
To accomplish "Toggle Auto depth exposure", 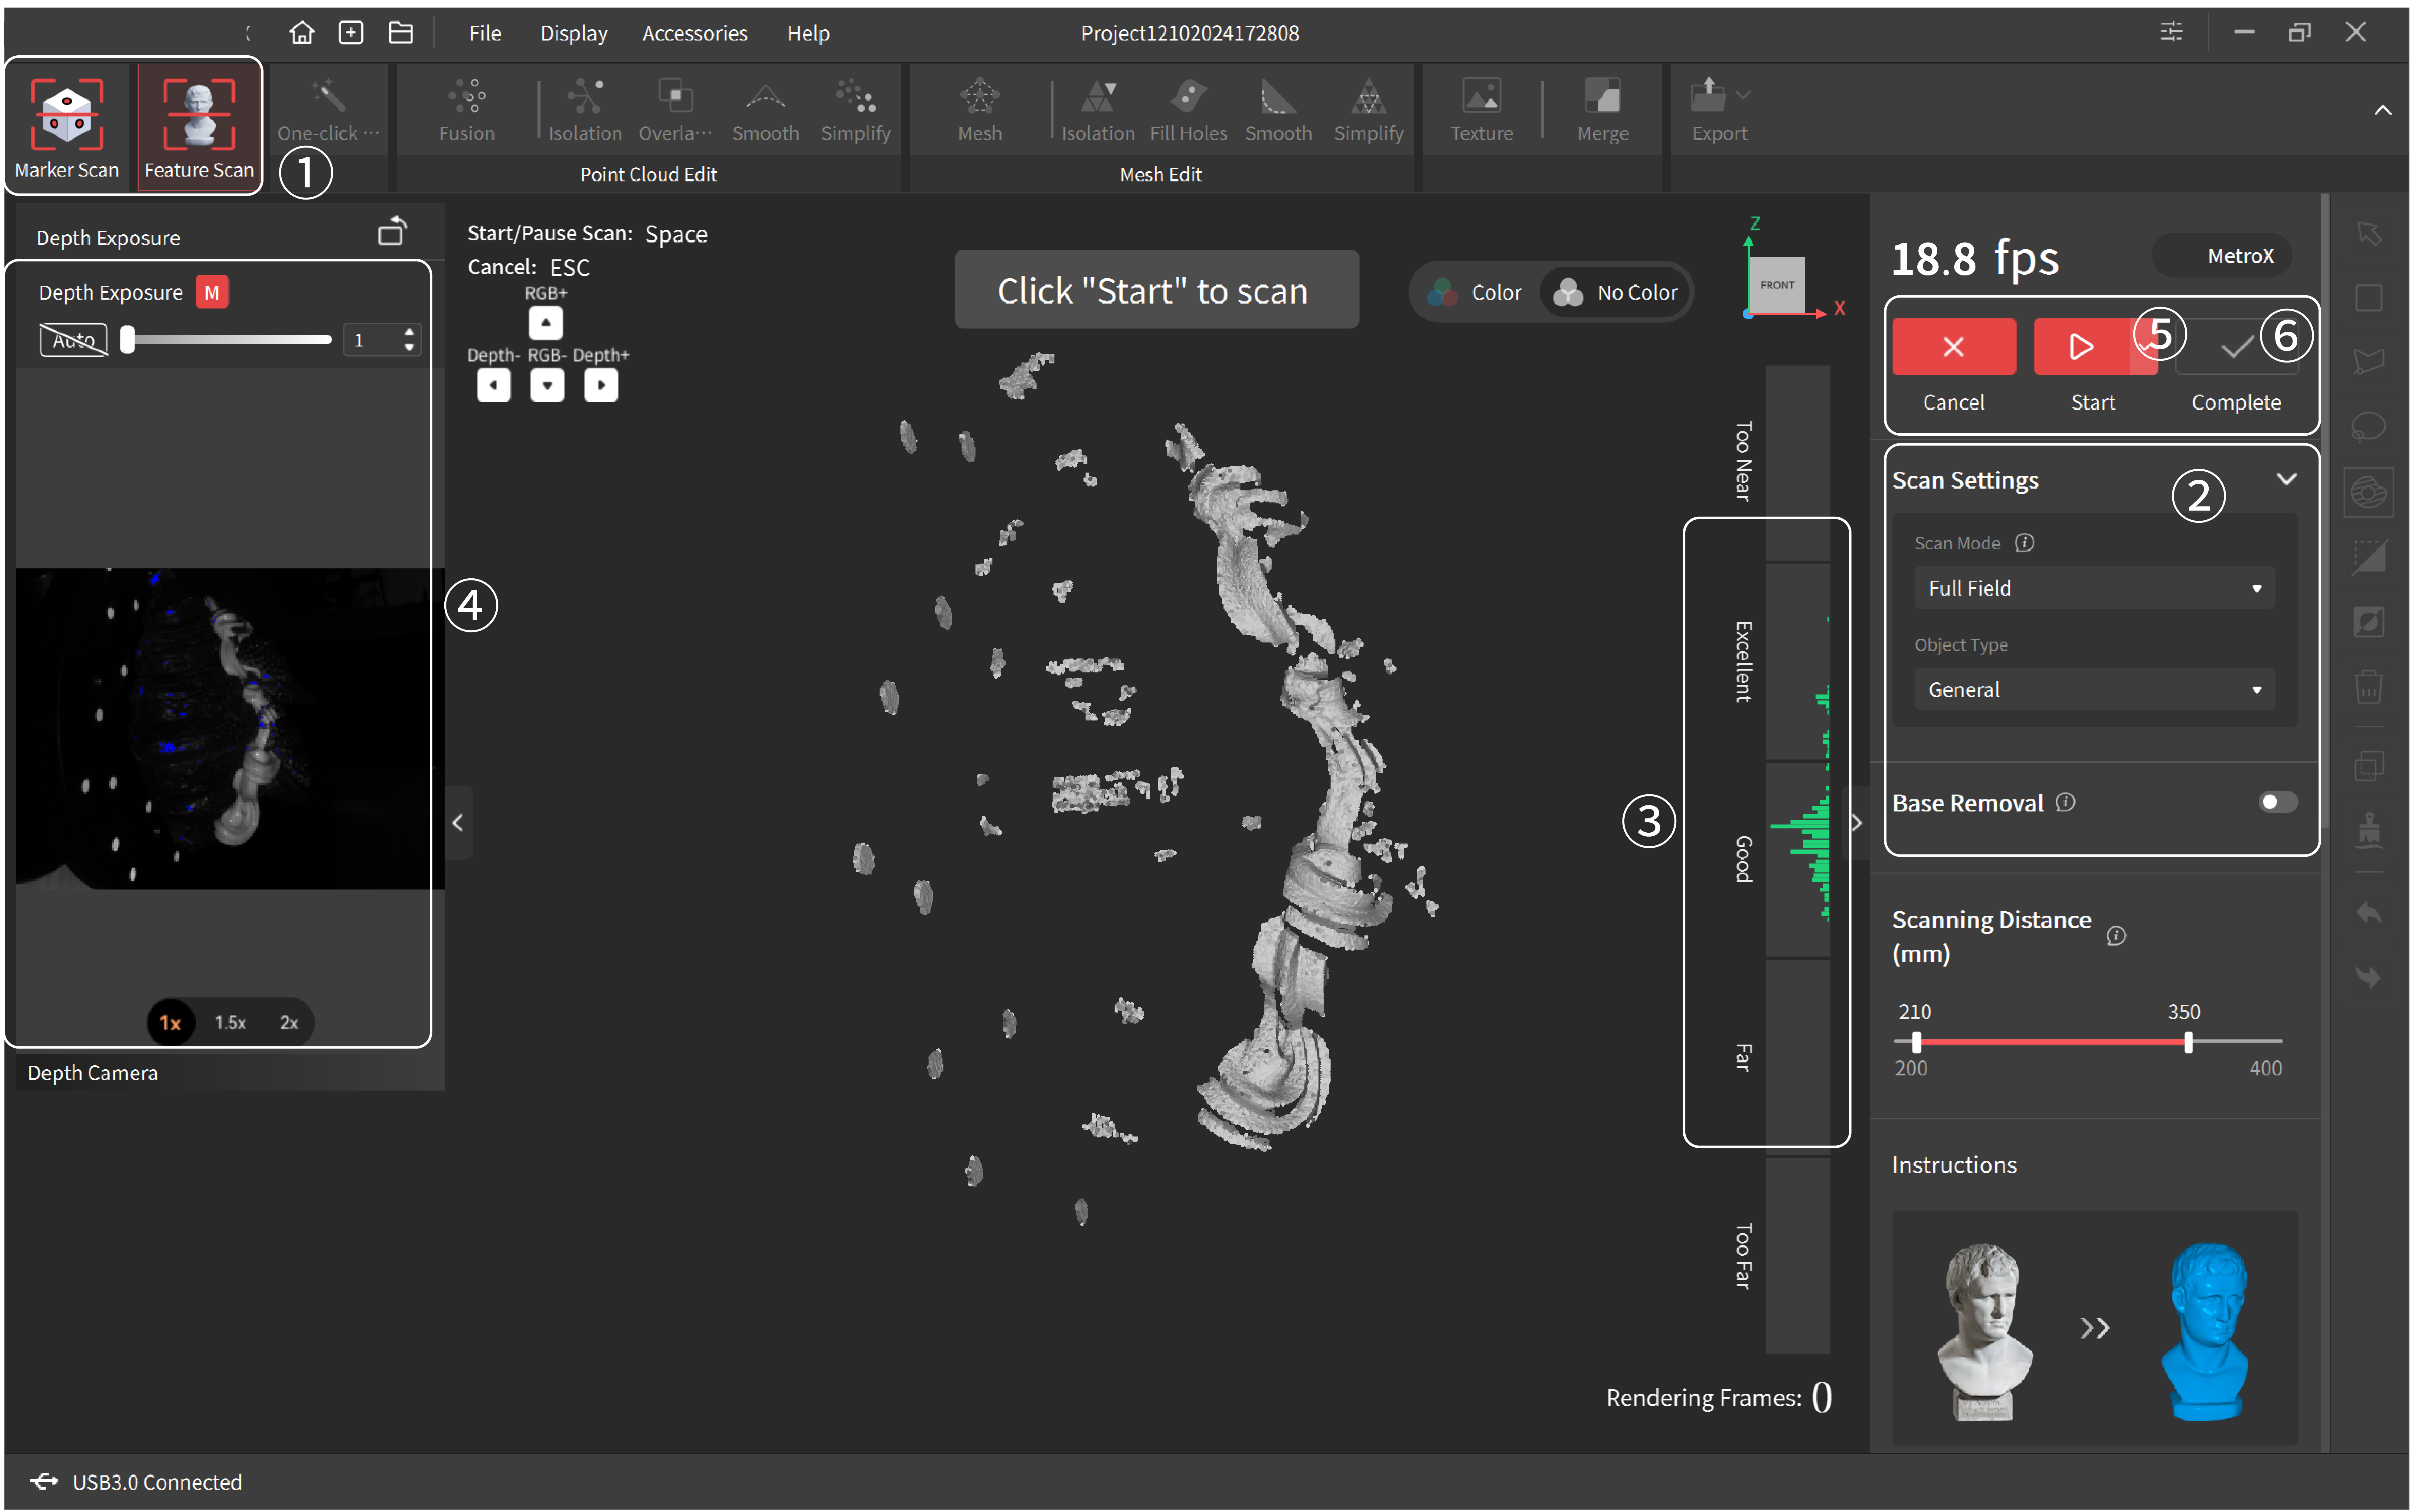I will [x=74, y=340].
